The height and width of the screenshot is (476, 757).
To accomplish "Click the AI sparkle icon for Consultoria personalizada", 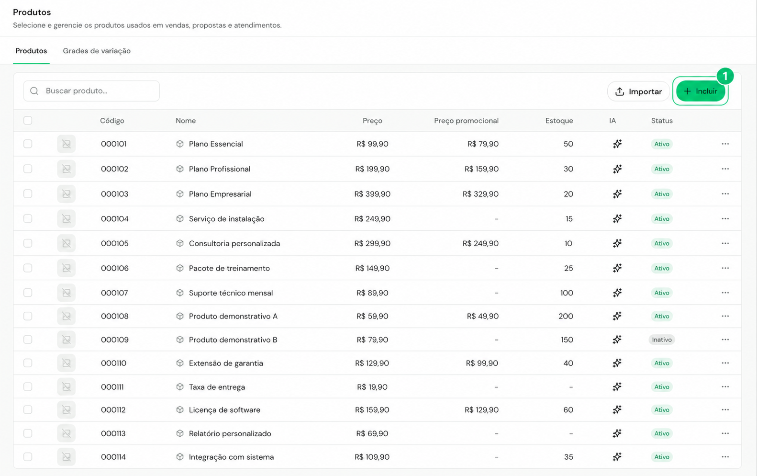I will (x=617, y=243).
